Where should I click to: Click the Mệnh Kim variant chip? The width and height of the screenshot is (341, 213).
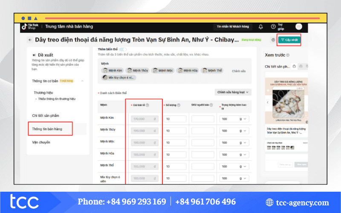(113, 70)
